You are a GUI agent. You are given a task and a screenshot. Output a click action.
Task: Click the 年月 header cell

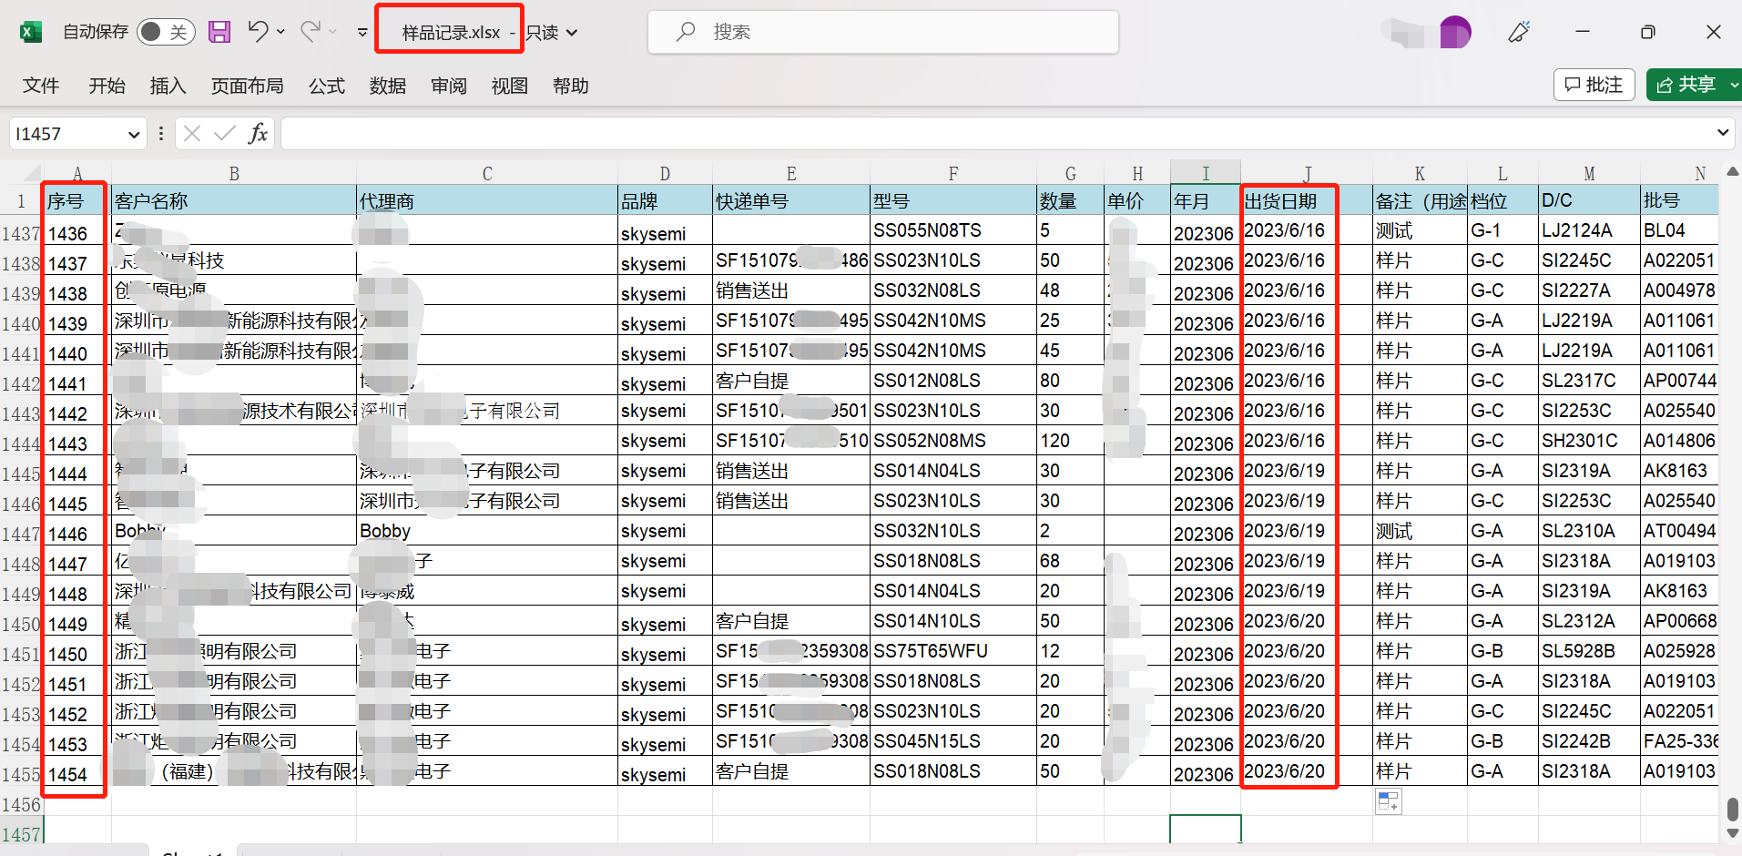[1206, 200]
